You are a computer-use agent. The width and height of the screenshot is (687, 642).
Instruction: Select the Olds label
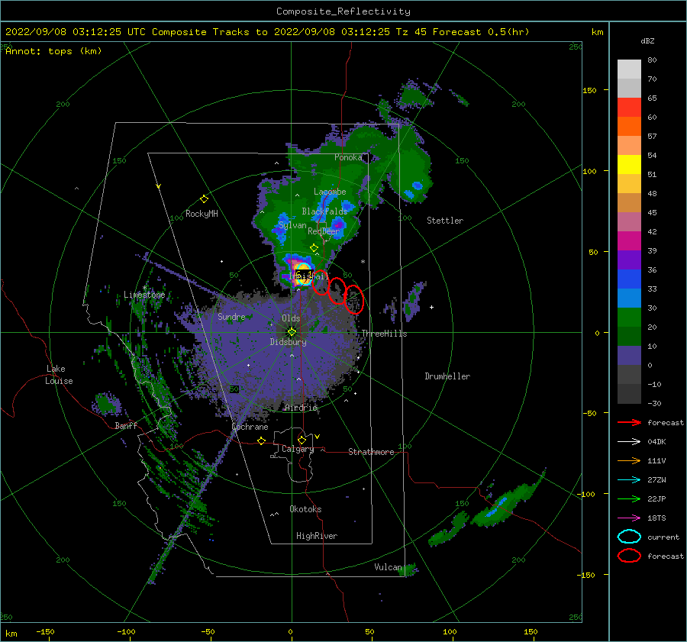pyautogui.click(x=291, y=318)
